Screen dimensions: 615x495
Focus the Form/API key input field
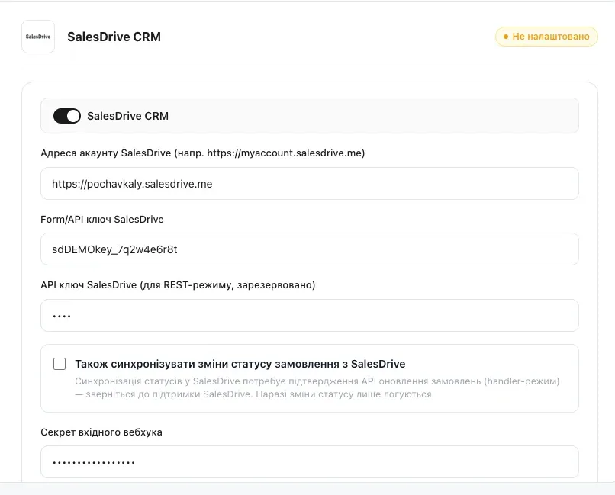click(310, 249)
